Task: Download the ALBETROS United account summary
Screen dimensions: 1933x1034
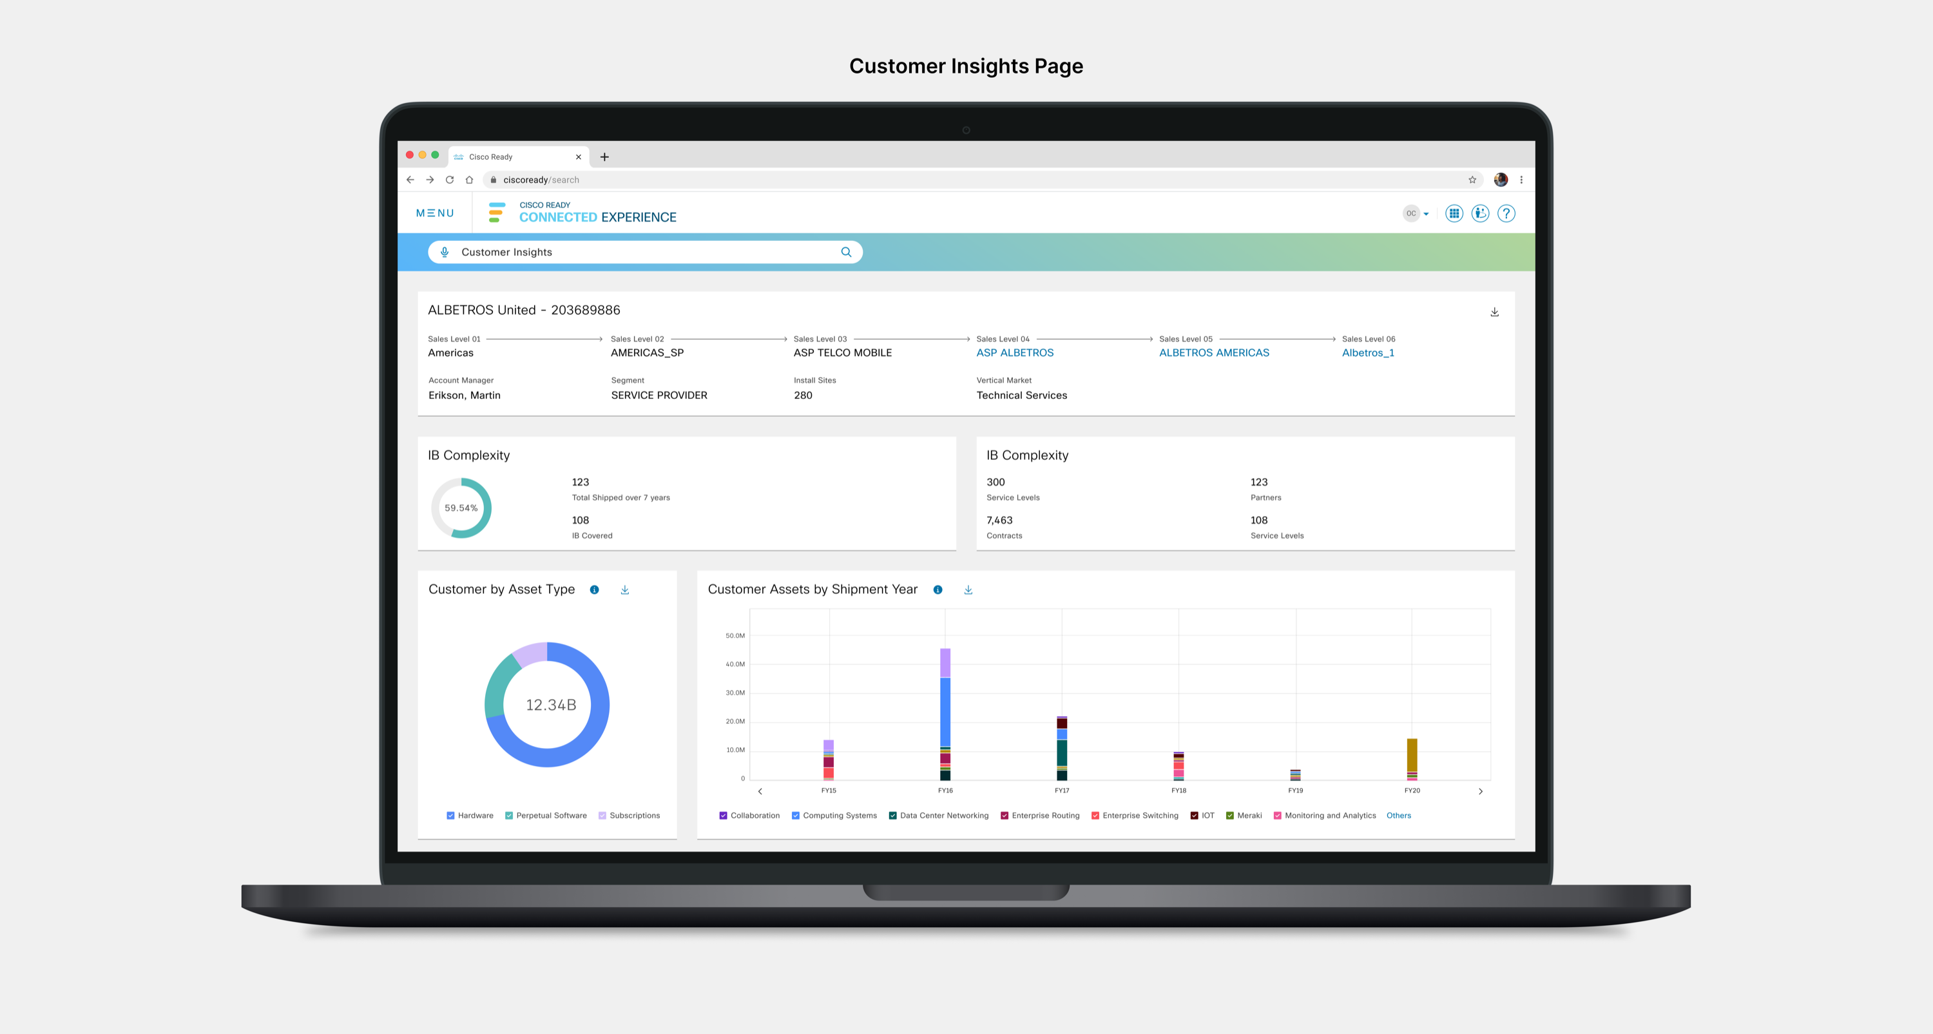Action: pos(1494,312)
